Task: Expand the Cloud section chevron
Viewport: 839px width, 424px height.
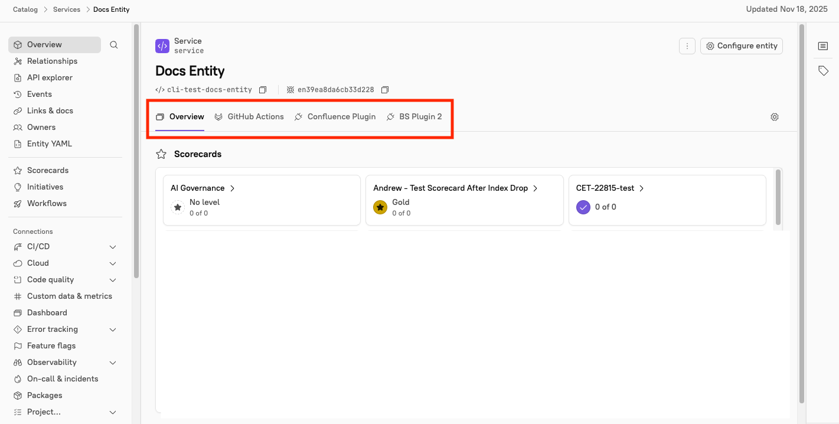Action: coord(113,263)
